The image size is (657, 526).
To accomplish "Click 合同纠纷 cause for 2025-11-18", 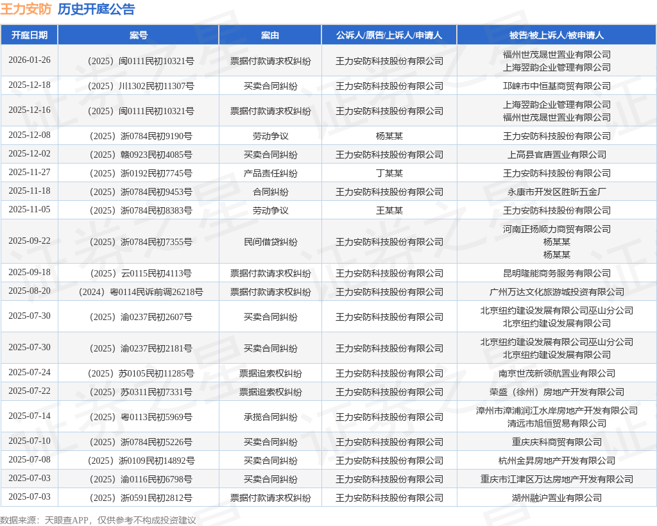I will click(x=270, y=192).
